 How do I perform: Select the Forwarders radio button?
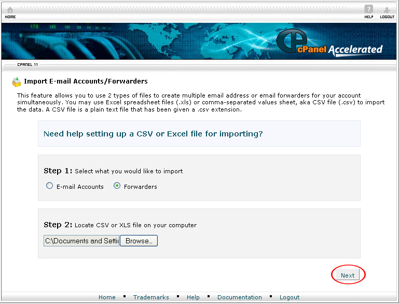(x=117, y=186)
